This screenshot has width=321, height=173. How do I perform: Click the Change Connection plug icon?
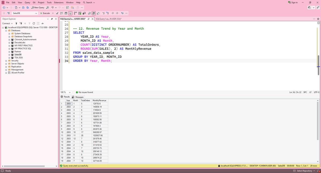[x=8, y=13]
